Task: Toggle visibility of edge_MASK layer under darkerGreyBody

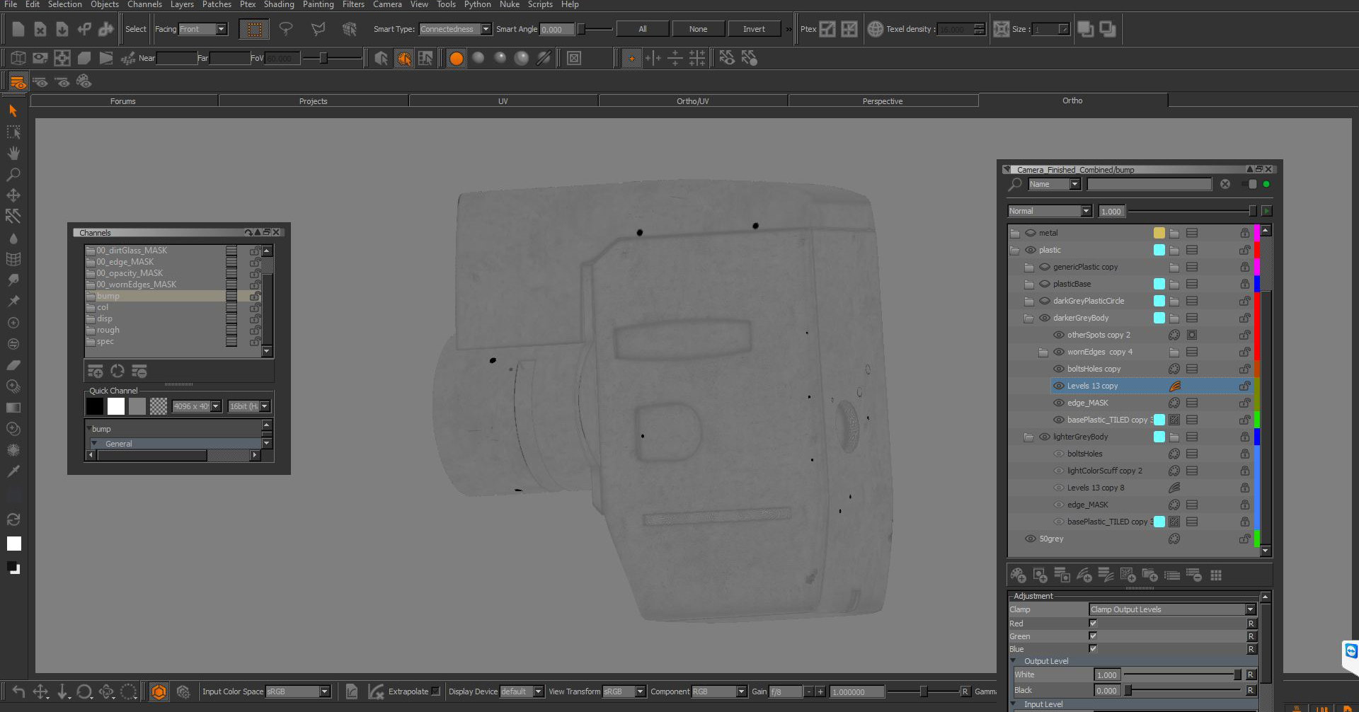Action: [x=1059, y=403]
